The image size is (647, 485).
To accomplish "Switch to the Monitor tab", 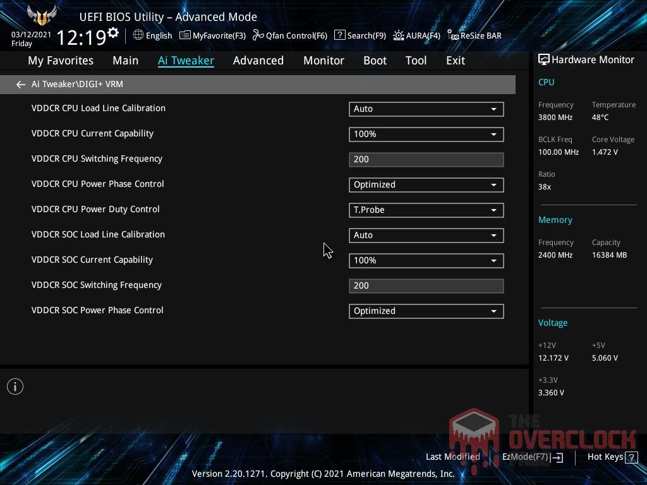I will pos(323,60).
